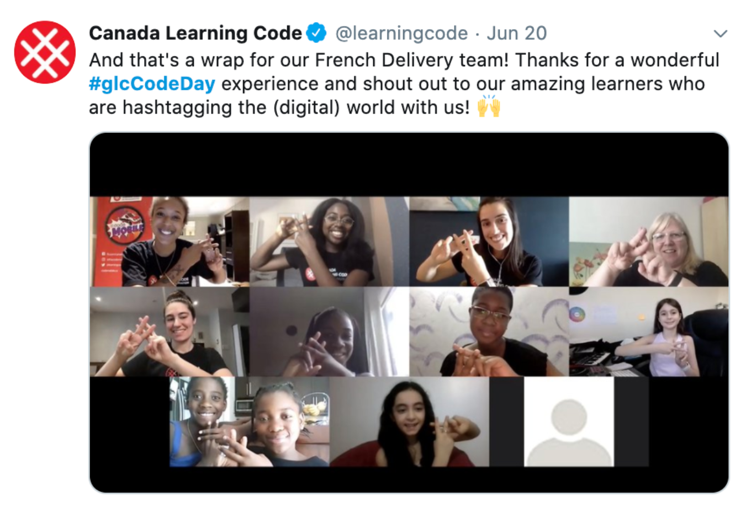Click the black top area of the image
Screen dimensions: 746x513
tap(409, 164)
